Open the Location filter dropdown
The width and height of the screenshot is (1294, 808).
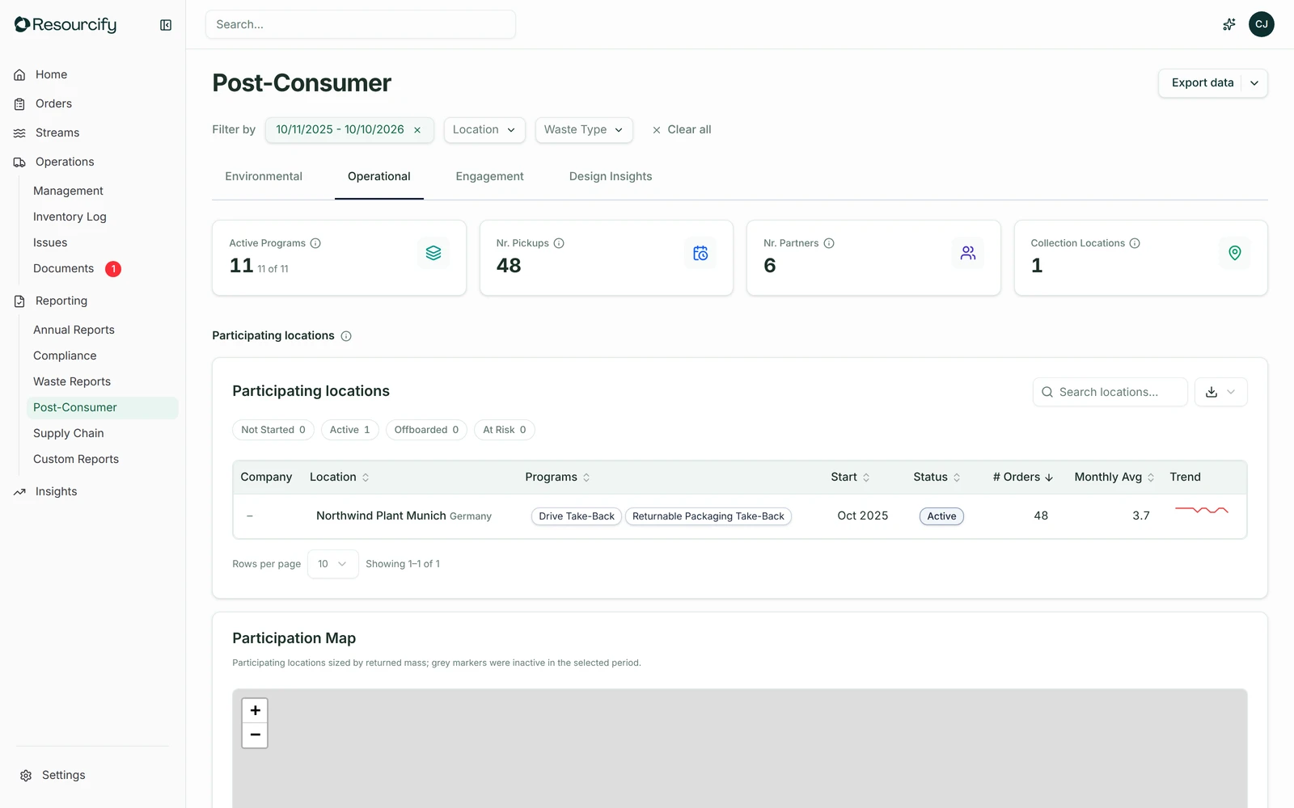[484, 130]
